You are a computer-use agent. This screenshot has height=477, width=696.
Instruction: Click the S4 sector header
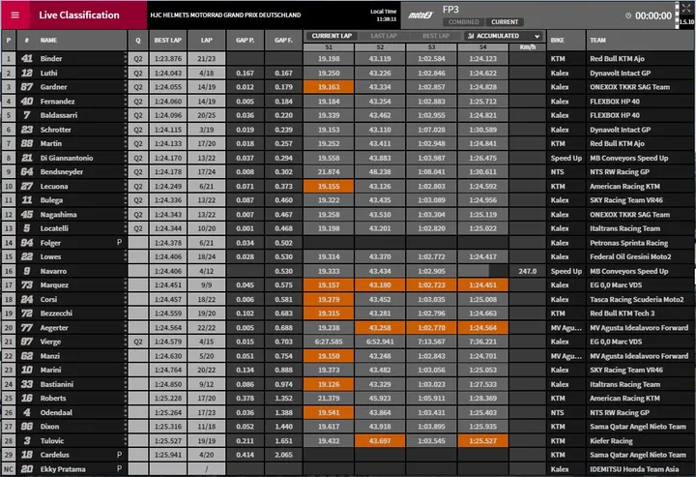(483, 47)
